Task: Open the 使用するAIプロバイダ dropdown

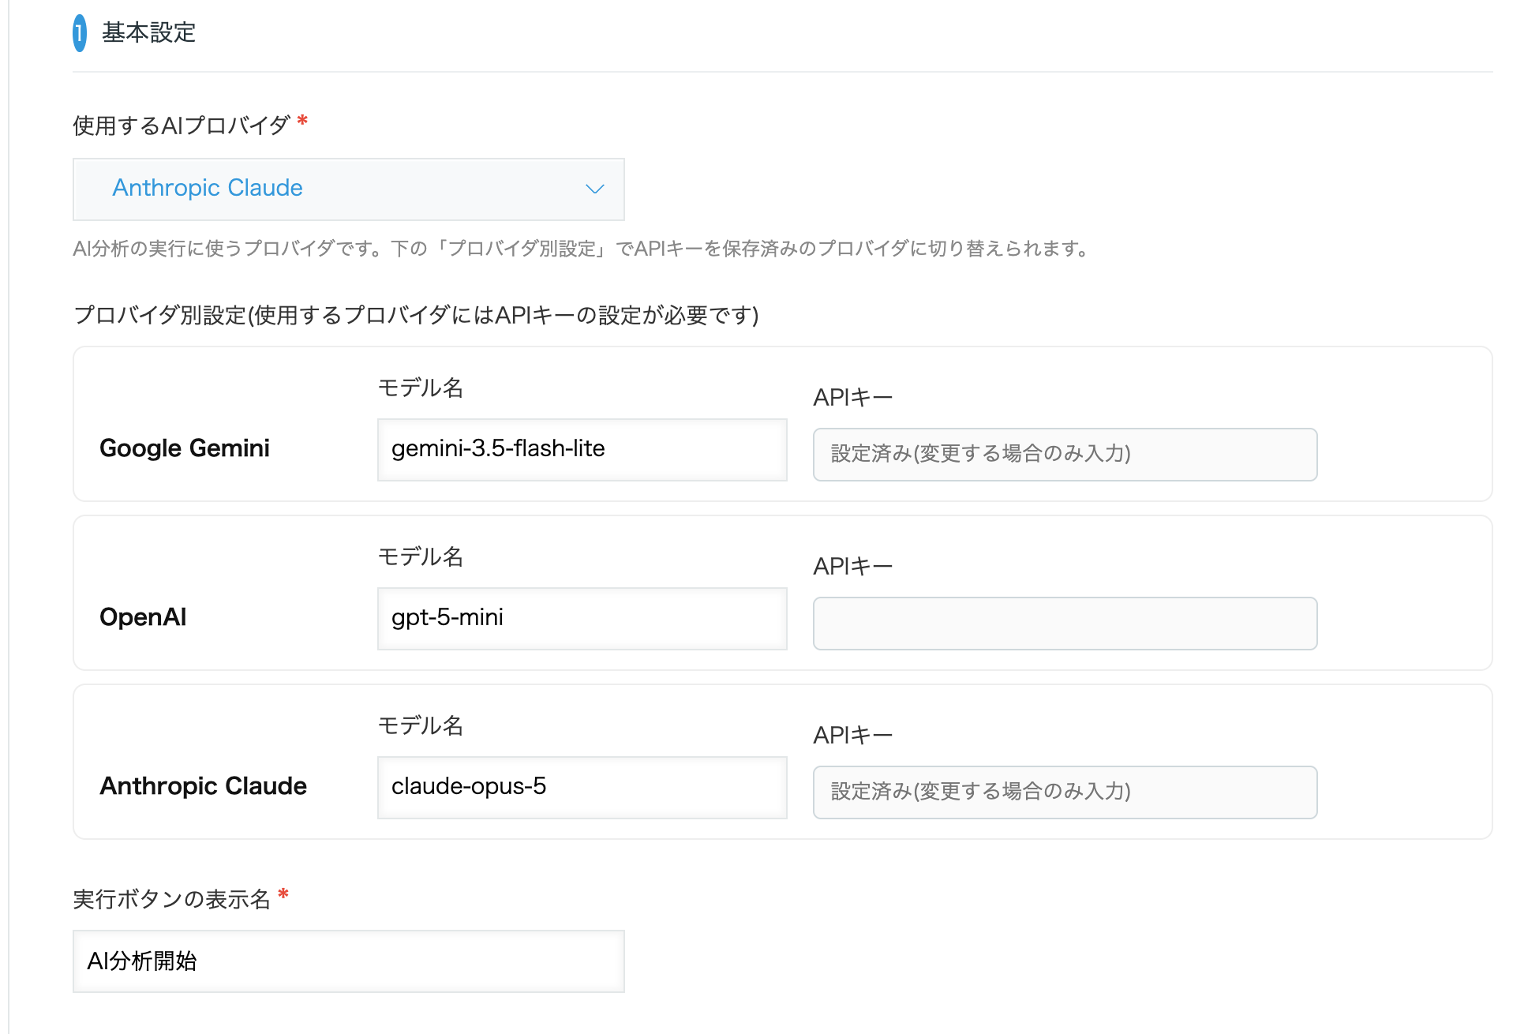Action: point(348,189)
